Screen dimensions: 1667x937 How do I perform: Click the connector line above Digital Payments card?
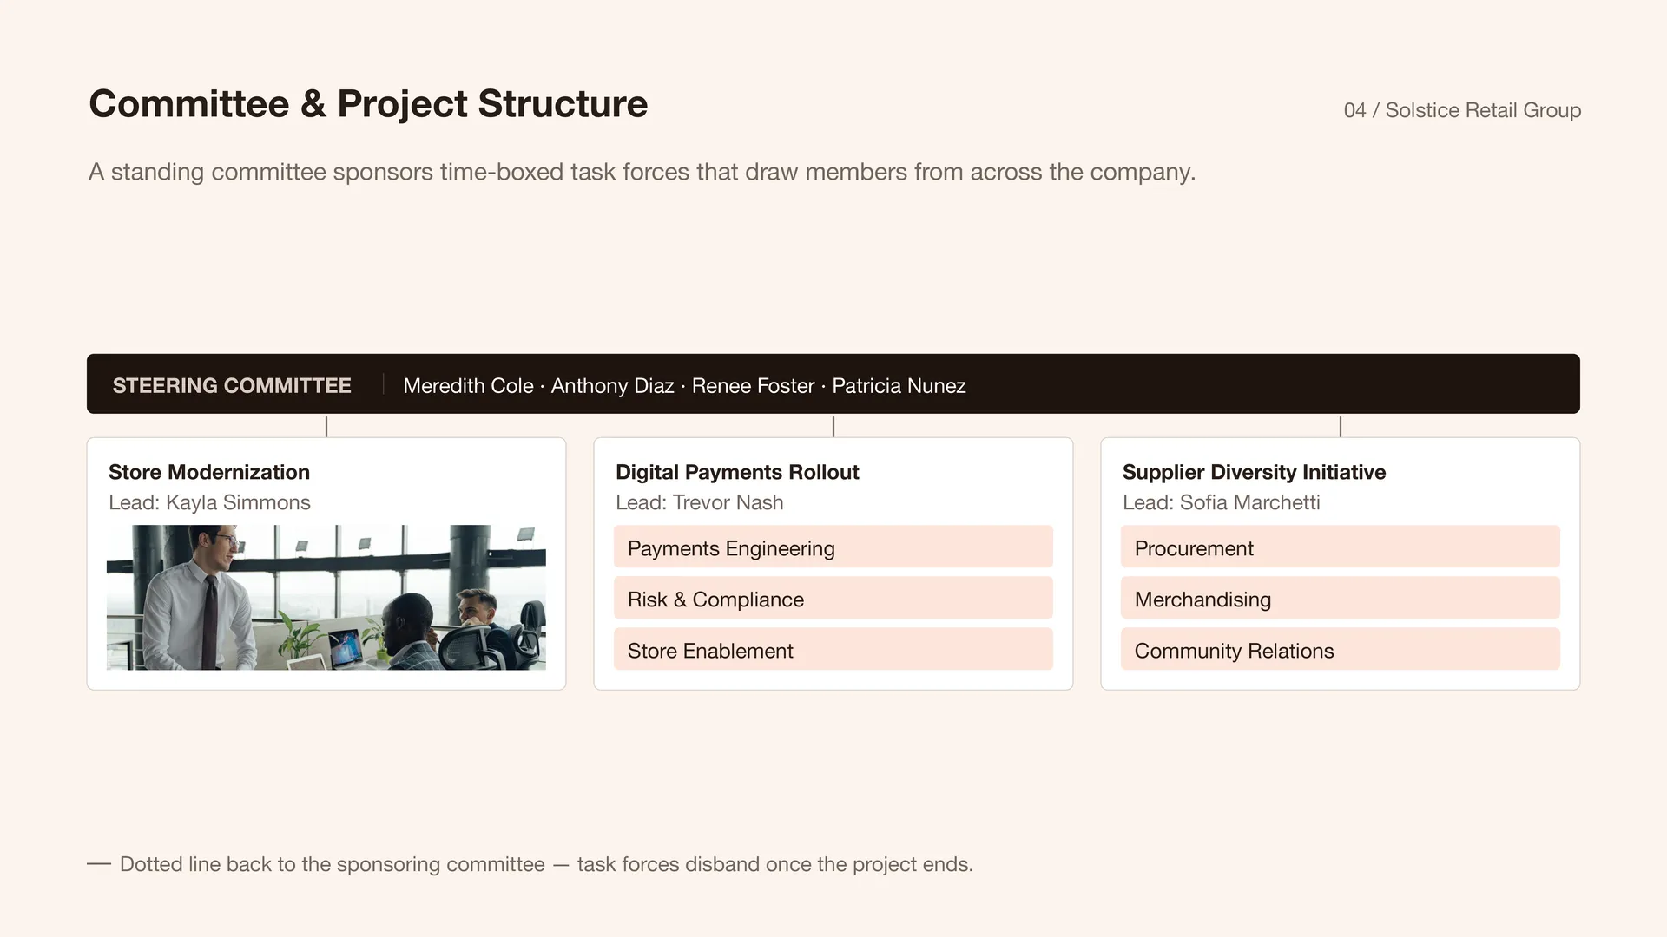pos(833,426)
